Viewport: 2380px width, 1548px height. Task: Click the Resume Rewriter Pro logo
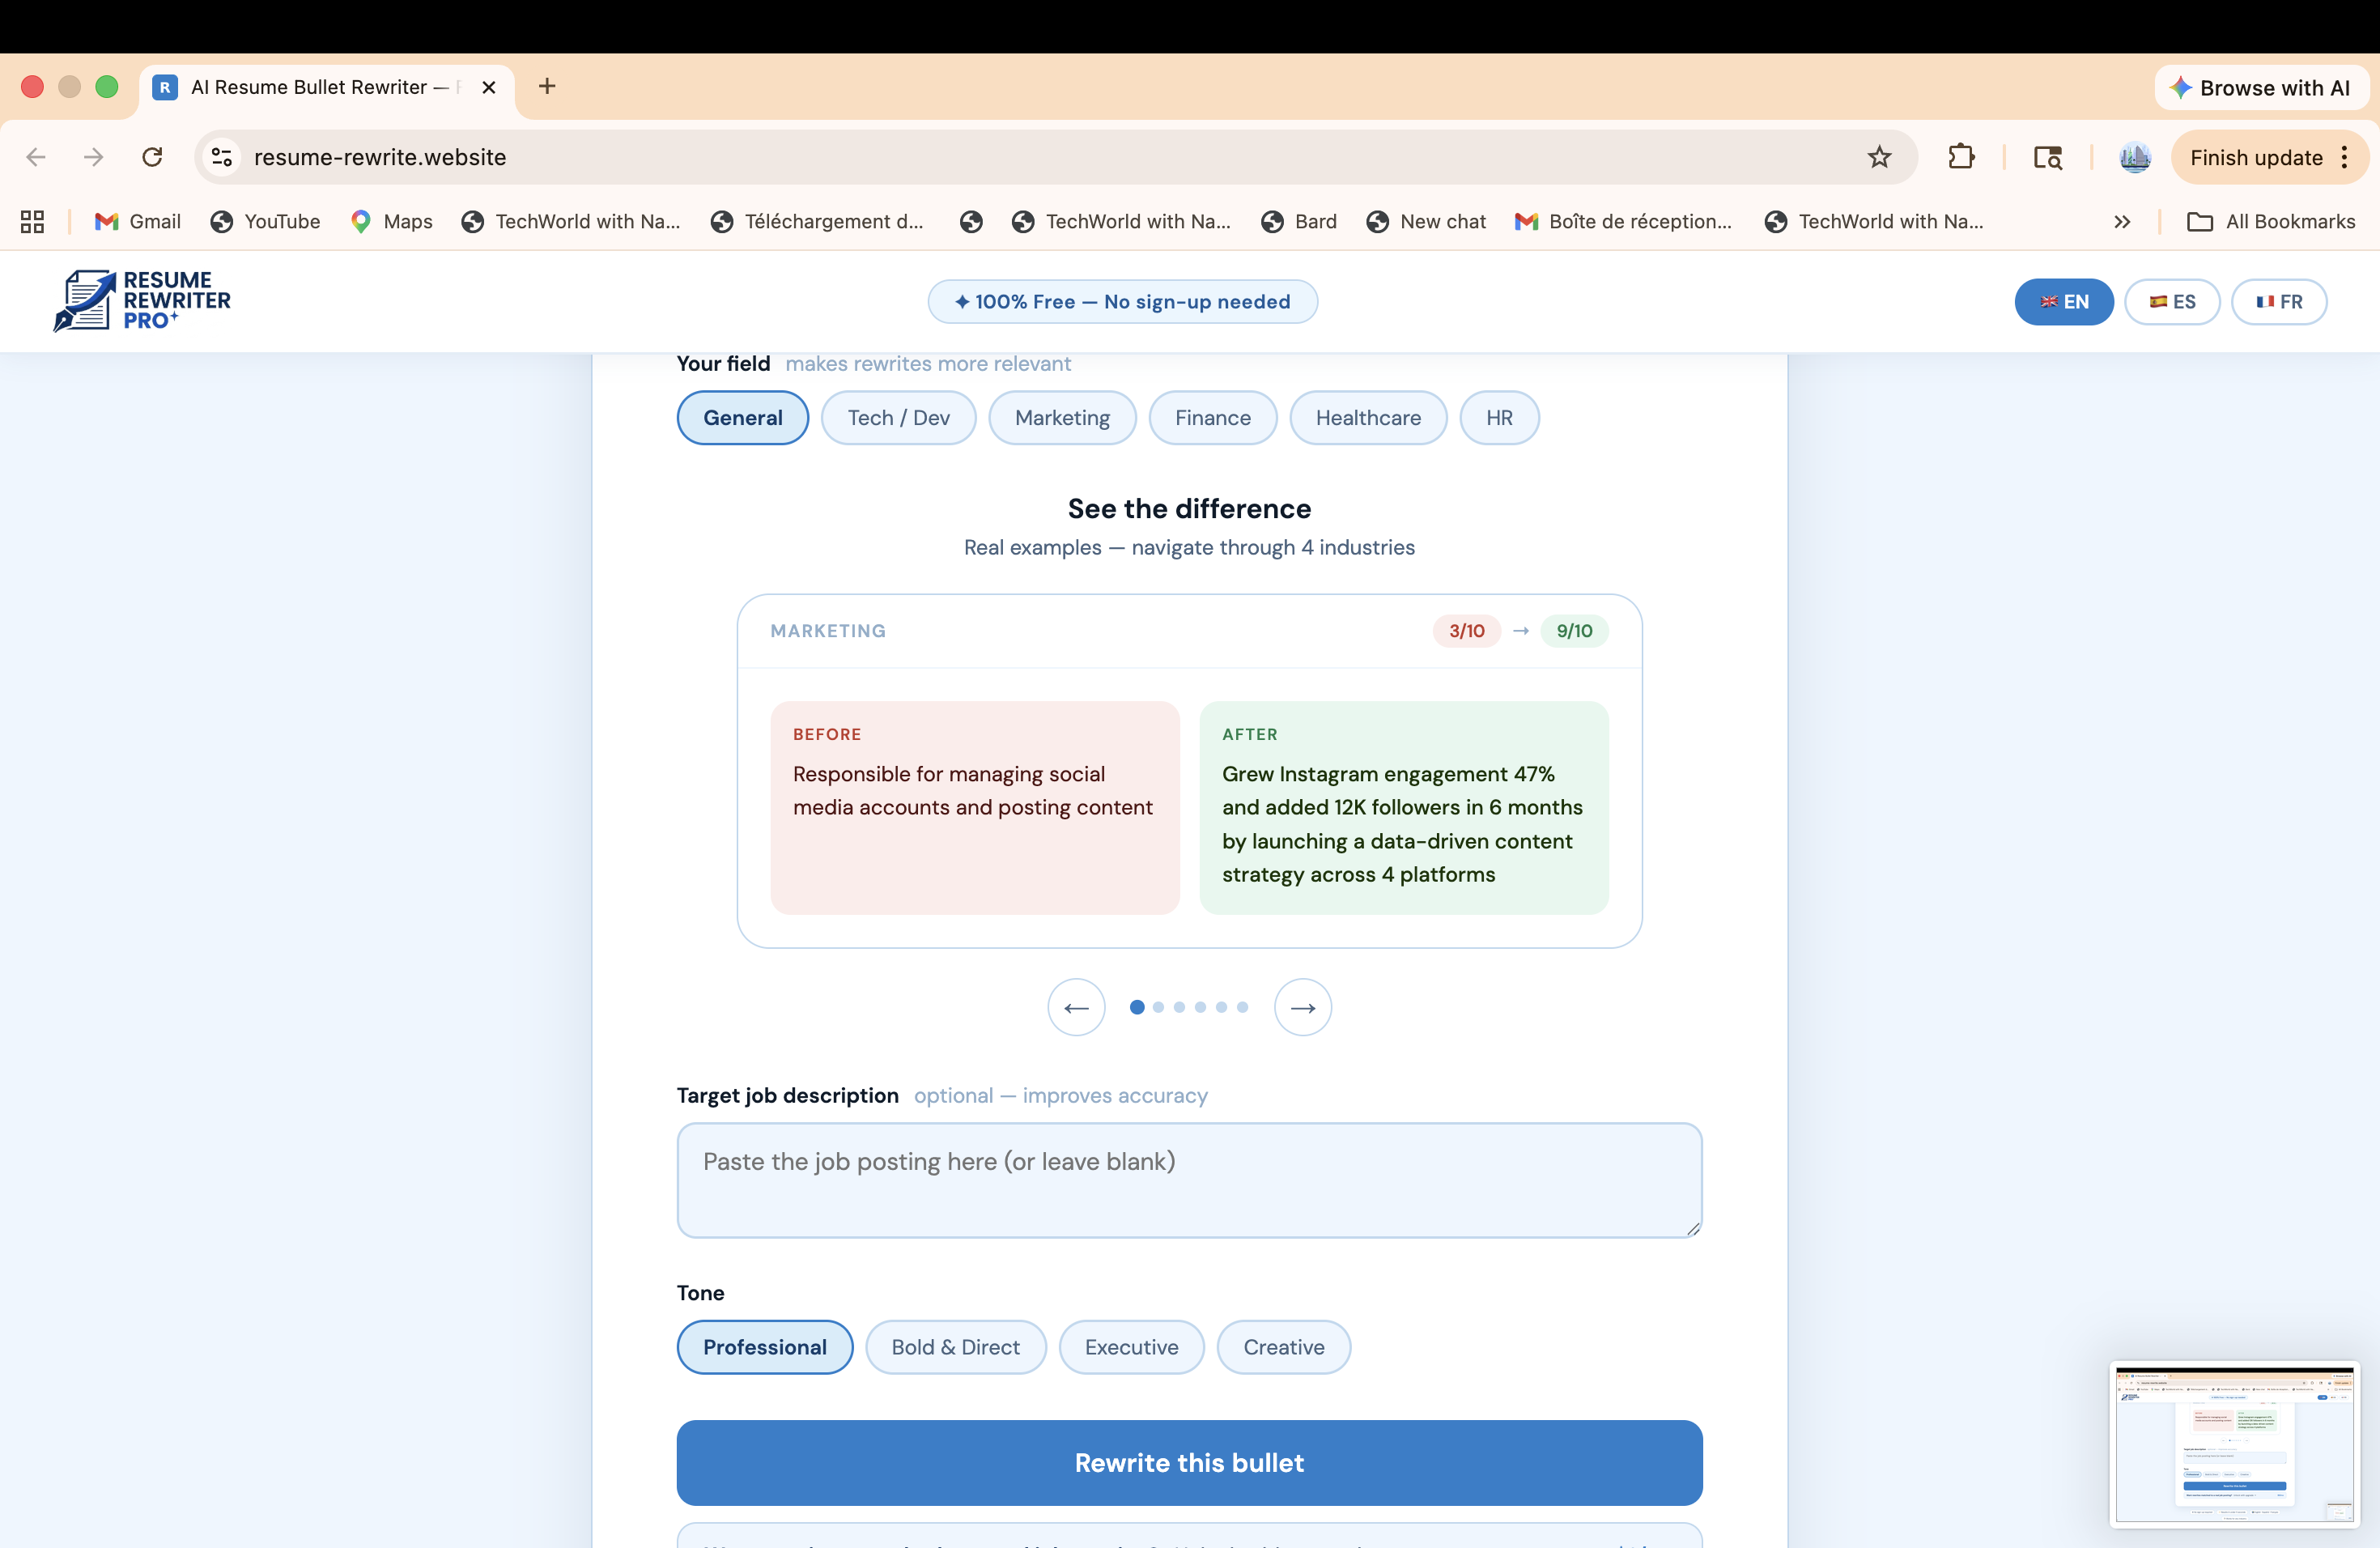(x=142, y=301)
